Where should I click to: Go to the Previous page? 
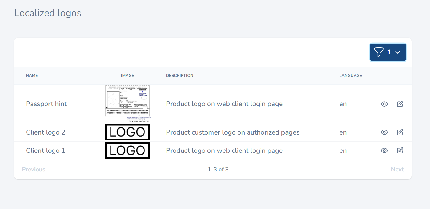[34, 170]
